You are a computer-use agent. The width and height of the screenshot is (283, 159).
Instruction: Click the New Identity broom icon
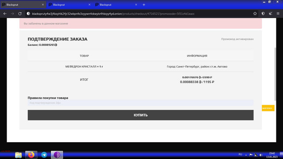[x=270, y=14]
